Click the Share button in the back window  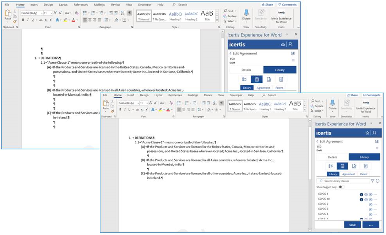[267, 5]
